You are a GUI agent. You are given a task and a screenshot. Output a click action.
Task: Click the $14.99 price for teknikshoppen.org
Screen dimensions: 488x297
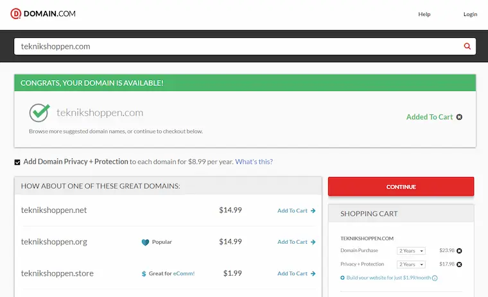[x=231, y=242]
